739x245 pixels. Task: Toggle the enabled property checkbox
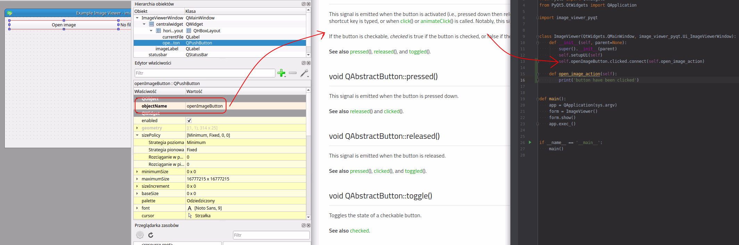click(x=189, y=120)
